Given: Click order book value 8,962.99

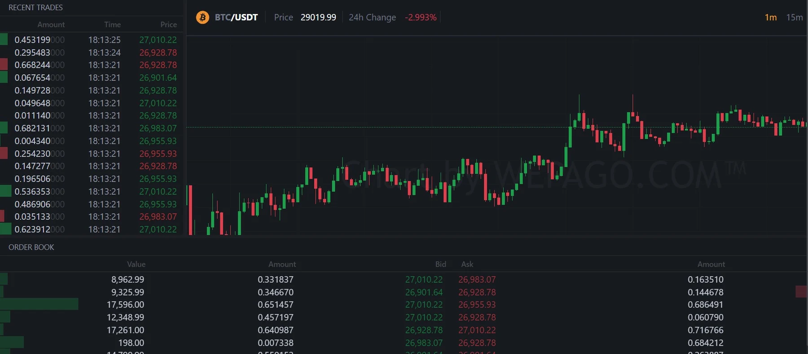Looking at the screenshot, I should click(127, 280).
